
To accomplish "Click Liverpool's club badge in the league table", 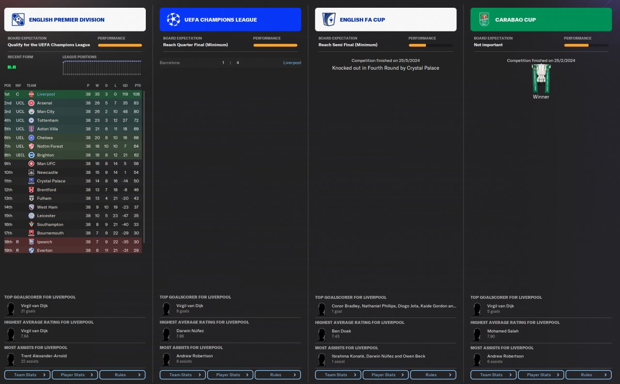I will (x=31, y=94).
